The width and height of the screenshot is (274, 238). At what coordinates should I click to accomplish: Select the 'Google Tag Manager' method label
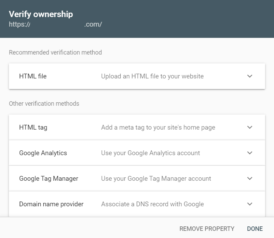[49, 179]
